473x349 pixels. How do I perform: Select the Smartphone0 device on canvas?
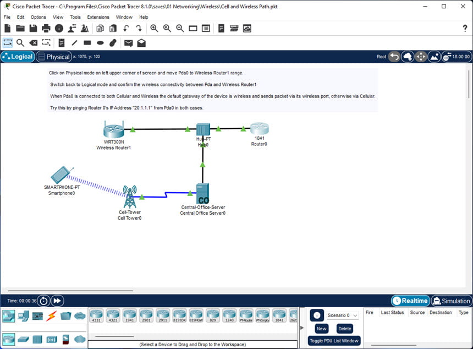pos(62,175)
